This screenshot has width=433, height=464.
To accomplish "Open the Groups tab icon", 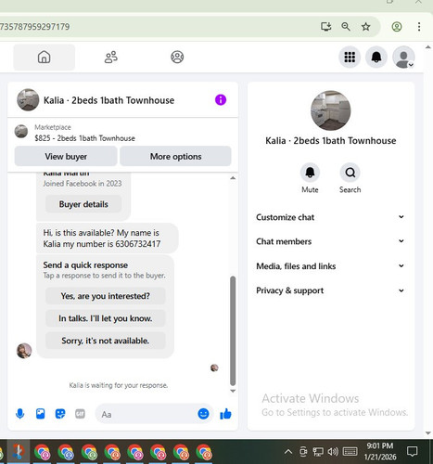I will tap(177, 58).
